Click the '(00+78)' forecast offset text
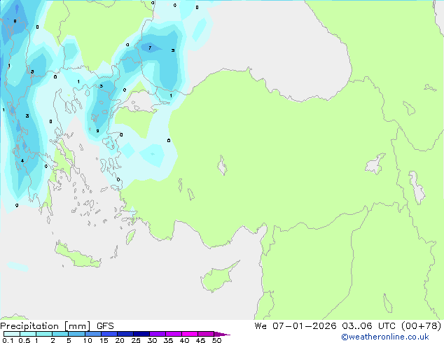The image size is (444, 343). pos(422,325)
